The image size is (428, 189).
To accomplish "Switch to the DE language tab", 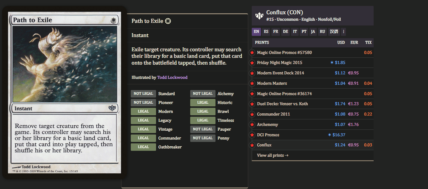I will pyautogui.click(x=285, y=32).
